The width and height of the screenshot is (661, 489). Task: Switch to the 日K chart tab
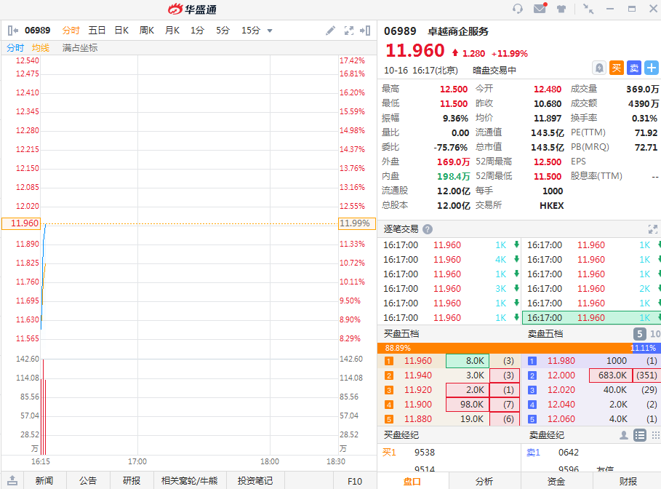point(121,31)
